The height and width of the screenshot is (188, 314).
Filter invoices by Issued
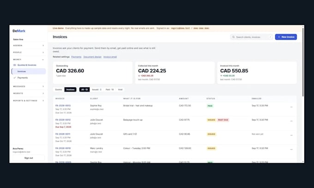tap(97, 90)
